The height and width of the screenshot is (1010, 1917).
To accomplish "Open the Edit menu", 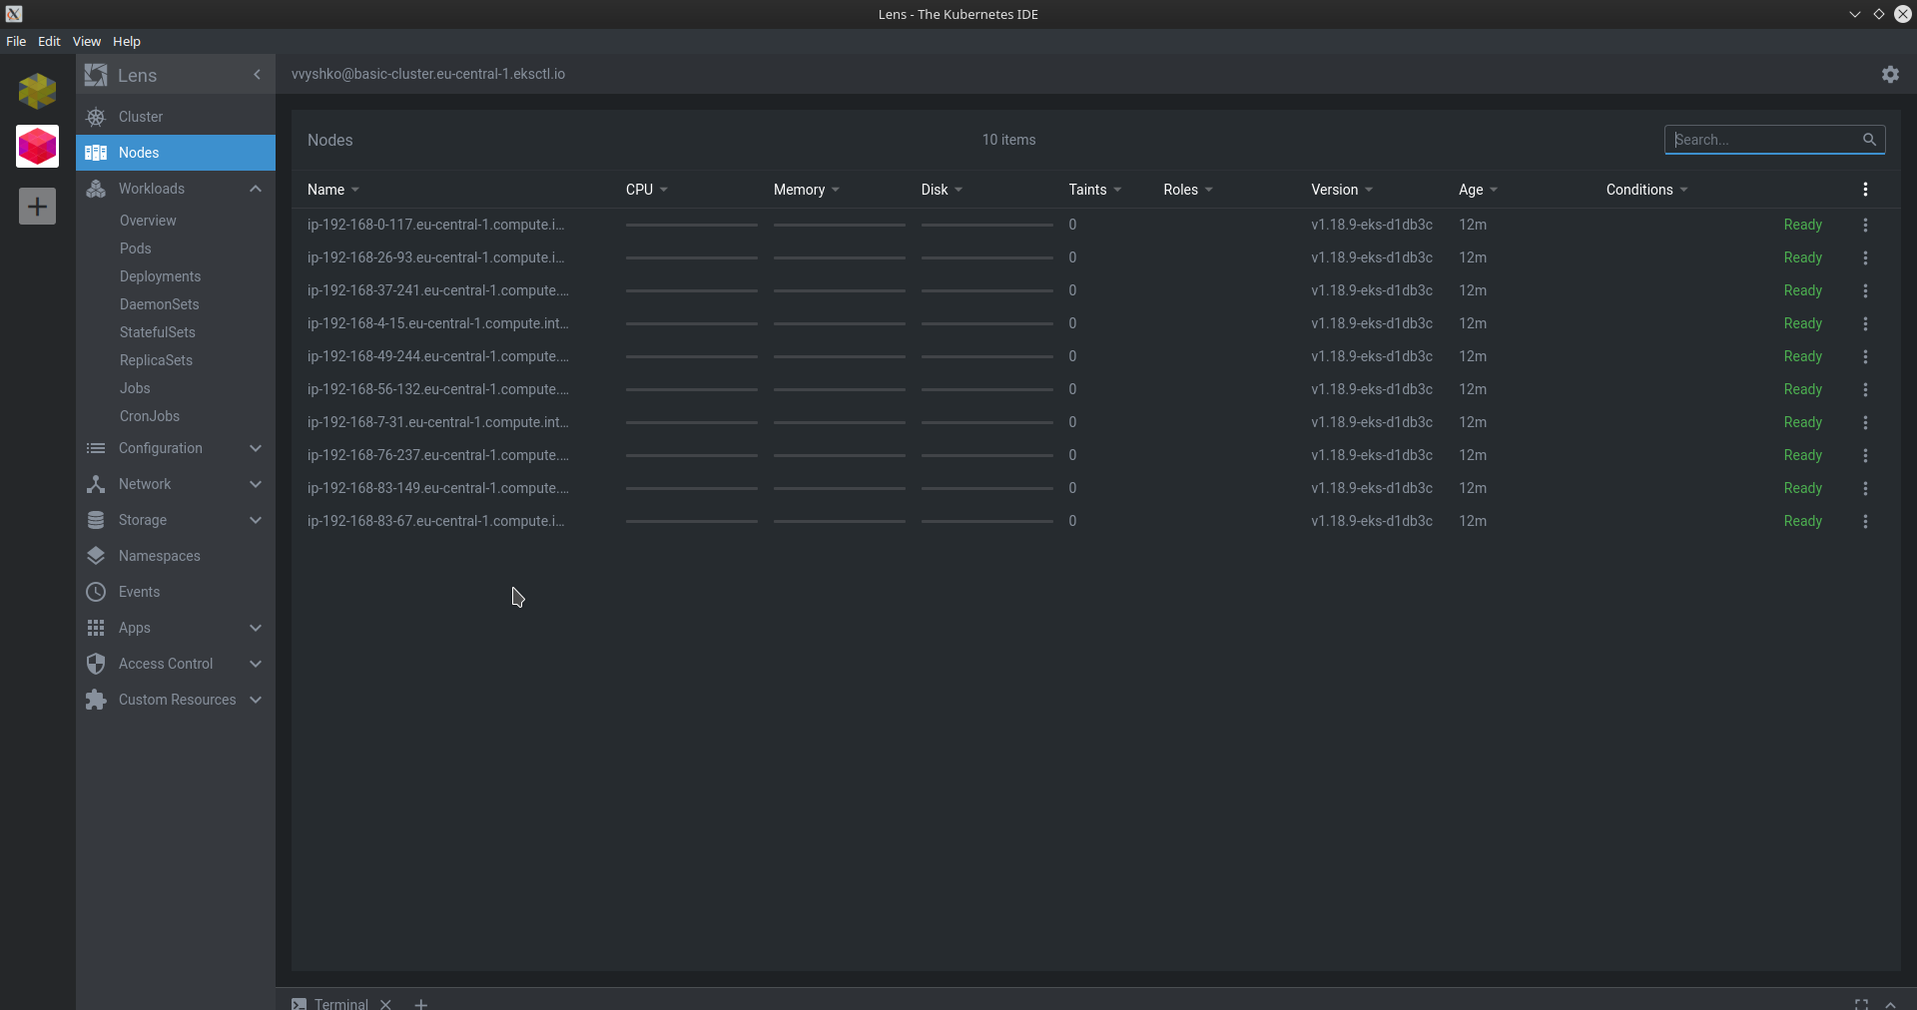I will click(x=49, y=41).
